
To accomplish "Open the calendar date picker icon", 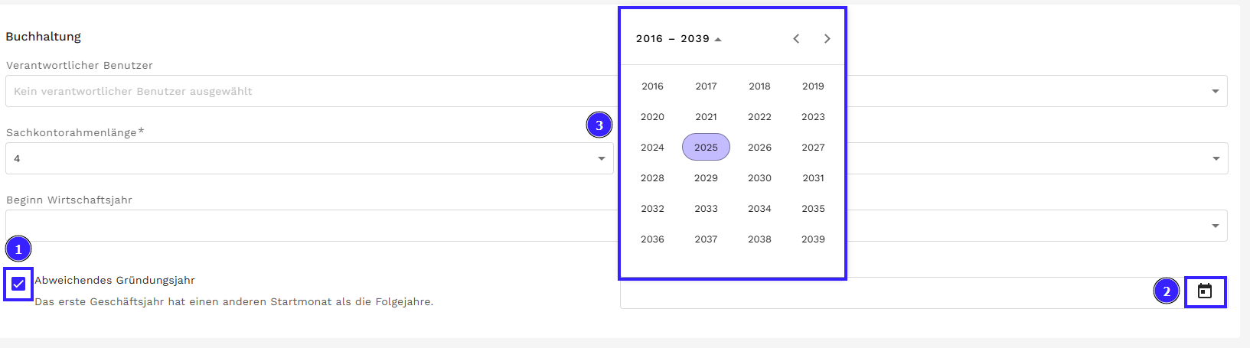I will pos(1205,291).
